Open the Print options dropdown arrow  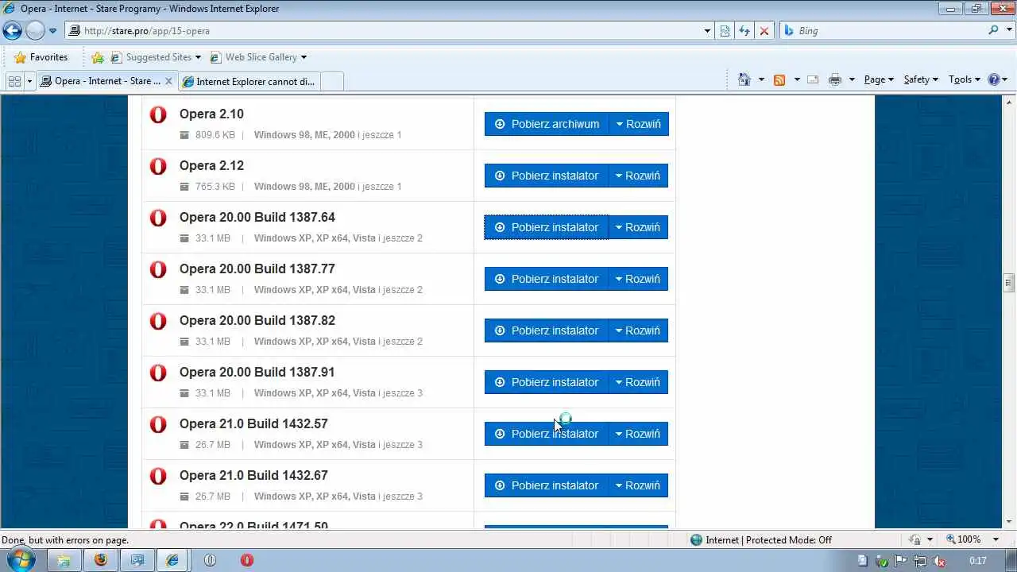tap(852, 79)
